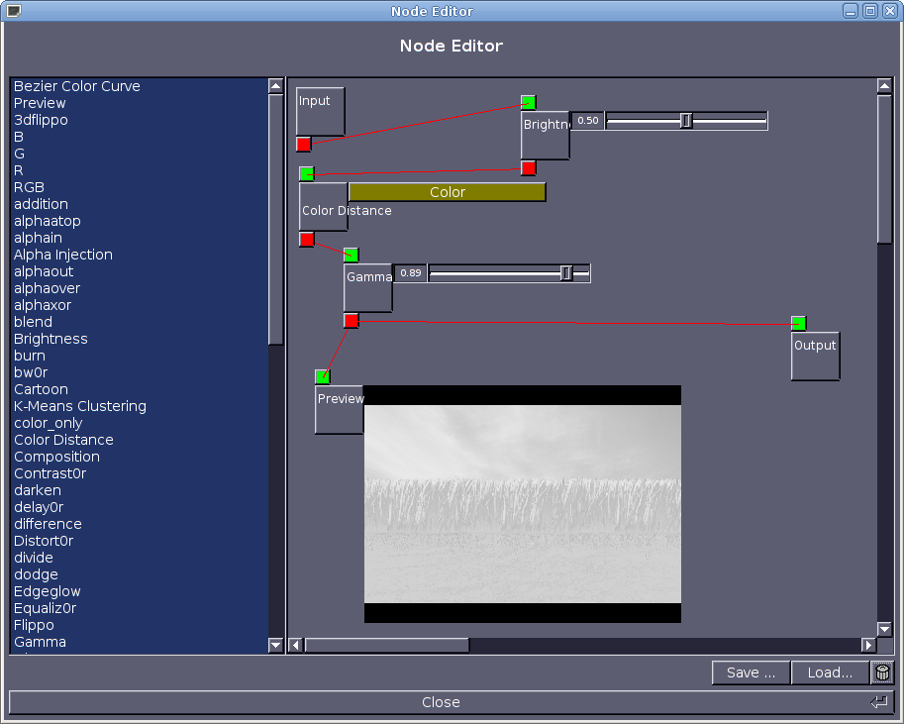The width and height of the screenshot is (904, 724).
Task: Click the Color Distance node's red output port
Action: pos(307,239)
